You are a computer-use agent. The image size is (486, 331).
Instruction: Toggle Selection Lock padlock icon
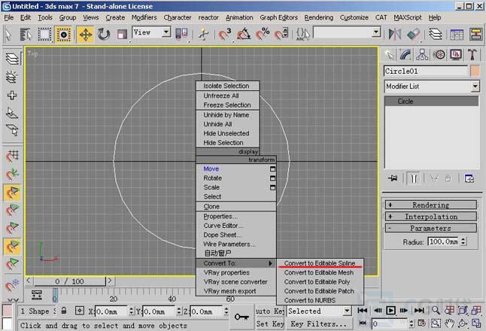pyautogui.click(x=63, y=311)
